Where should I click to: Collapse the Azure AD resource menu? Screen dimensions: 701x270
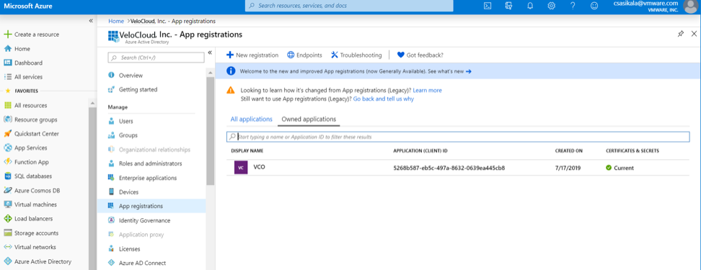click(x=210, y=53)
